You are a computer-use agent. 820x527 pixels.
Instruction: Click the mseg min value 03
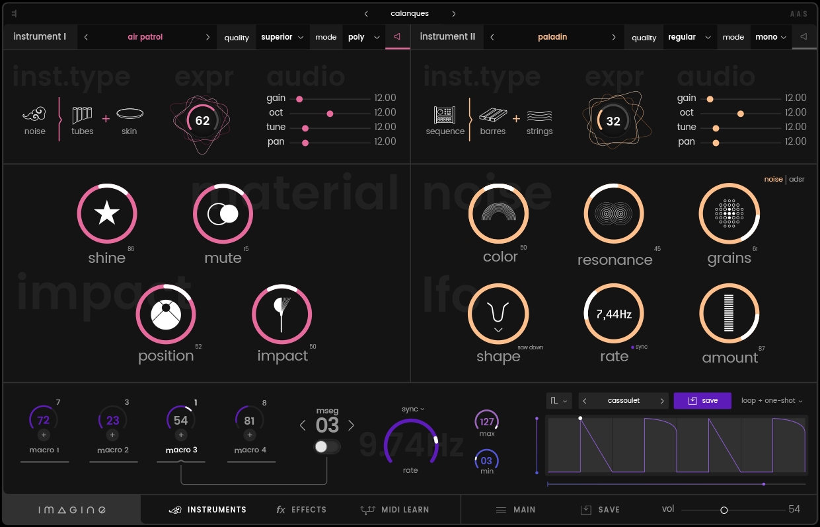tap(487, 461)
